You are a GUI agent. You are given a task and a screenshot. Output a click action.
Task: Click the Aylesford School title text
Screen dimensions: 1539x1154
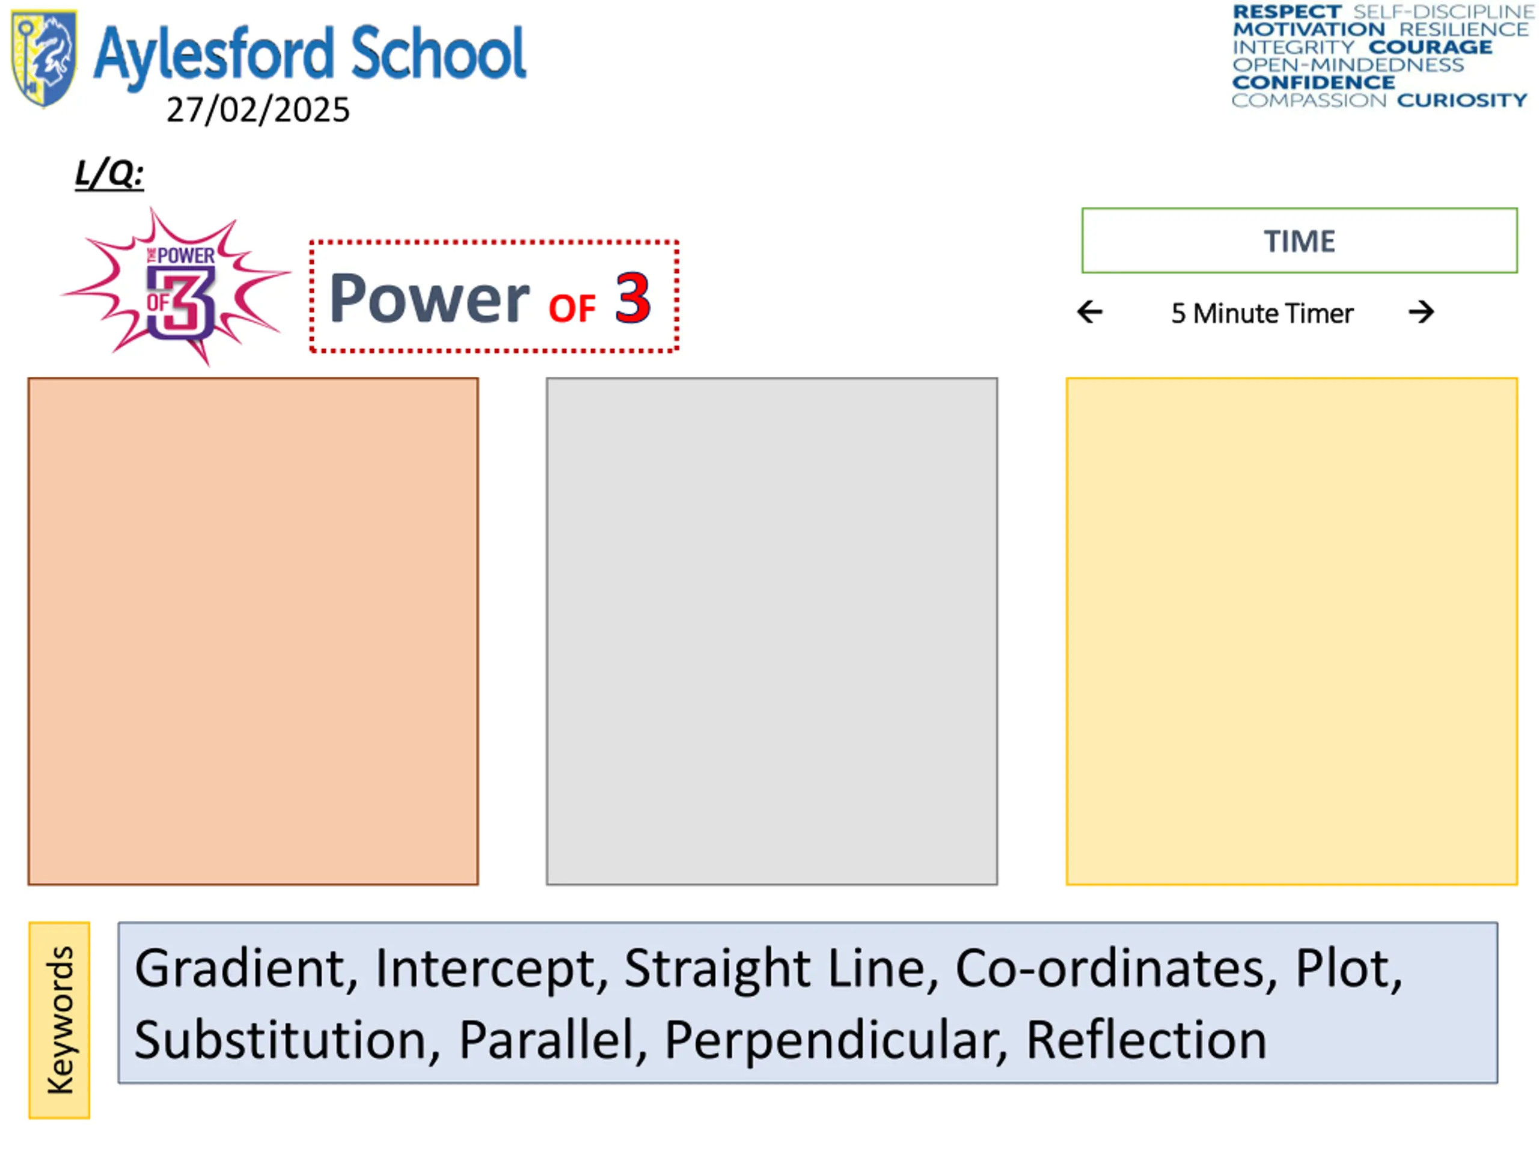click(x=310, y=54)
